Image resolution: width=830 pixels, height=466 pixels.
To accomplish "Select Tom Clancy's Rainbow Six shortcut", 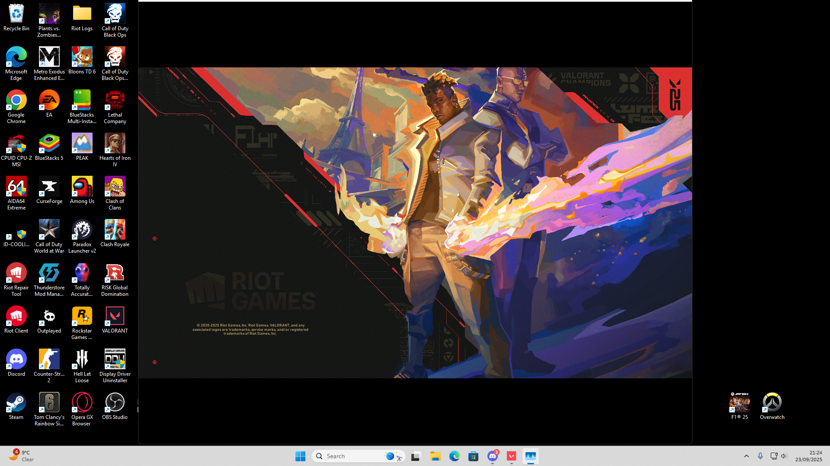I will [49, 409].
